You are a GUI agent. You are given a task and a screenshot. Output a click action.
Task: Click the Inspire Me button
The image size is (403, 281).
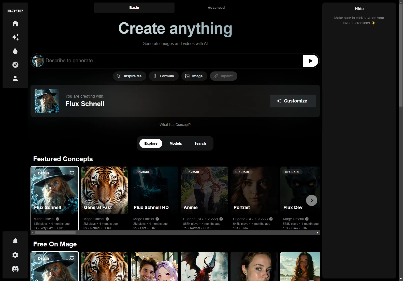tap(129, 76)
